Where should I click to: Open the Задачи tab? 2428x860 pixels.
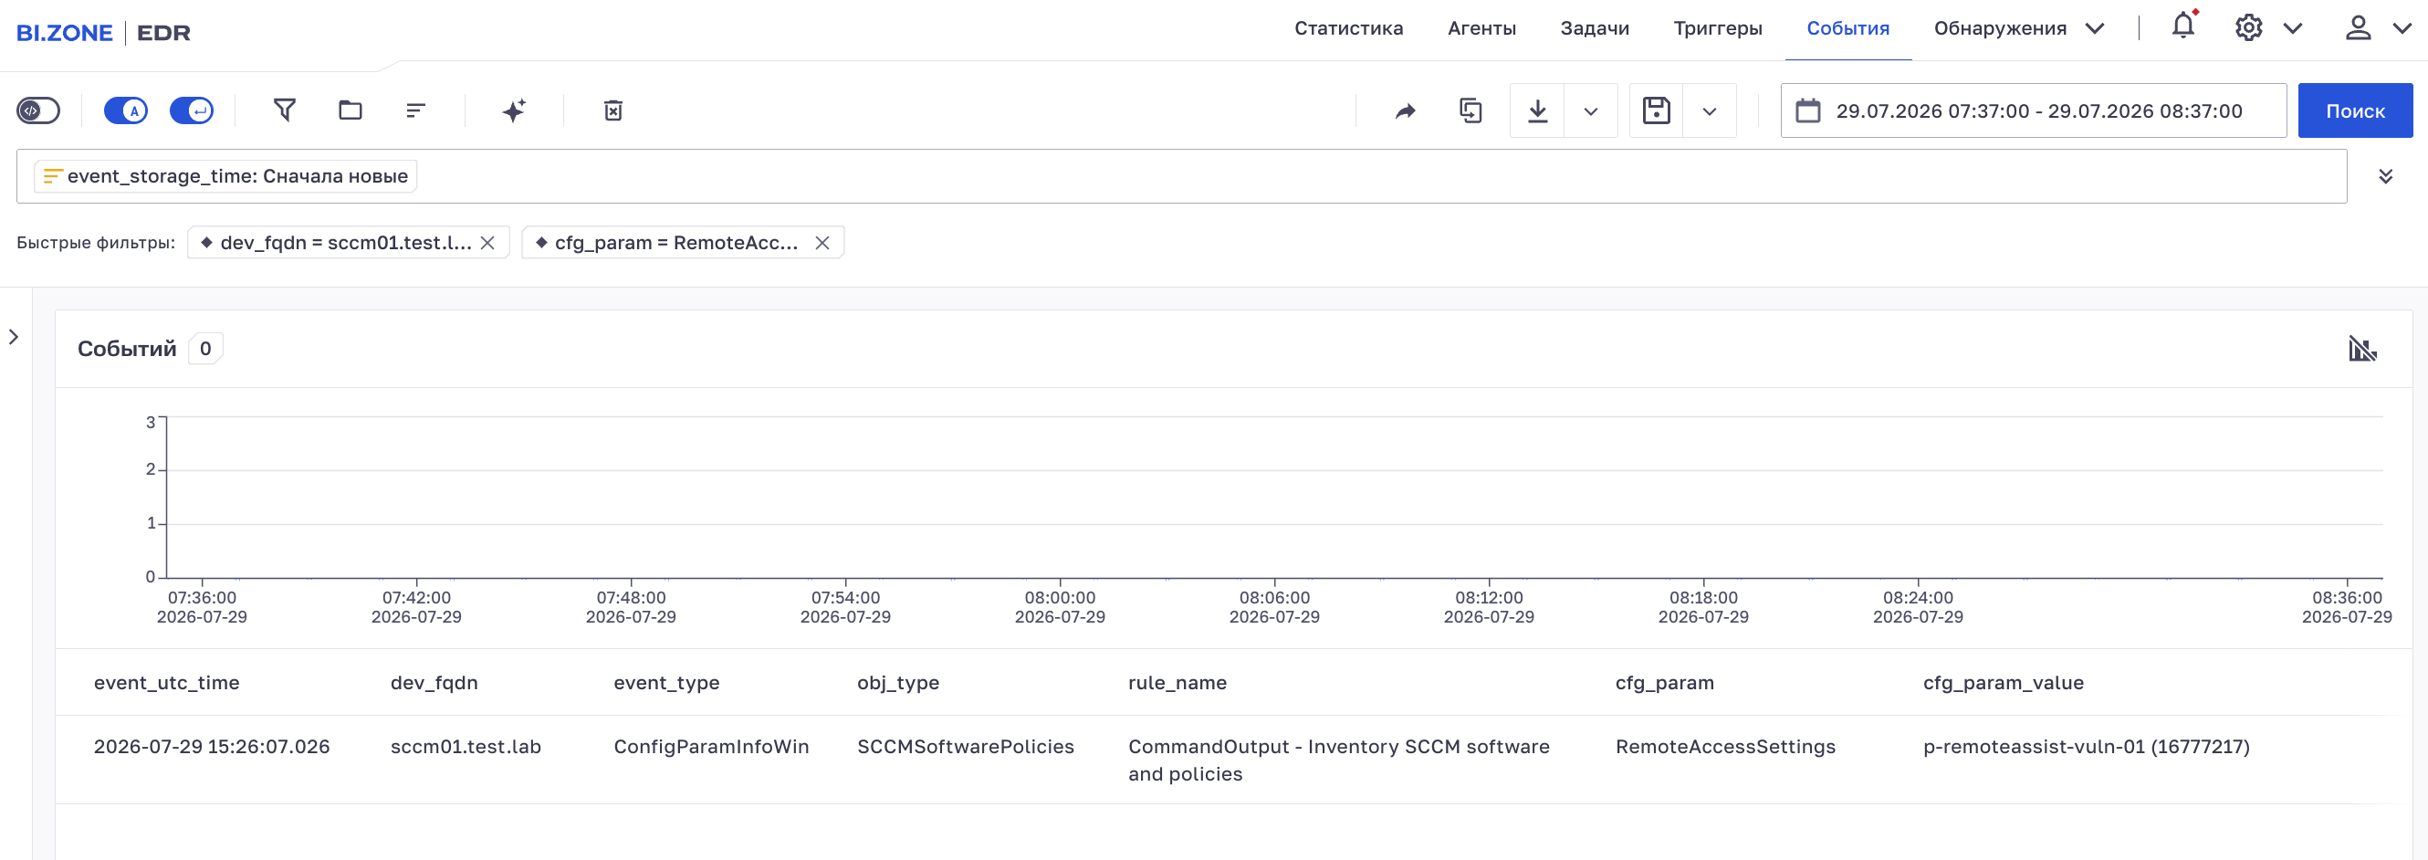(x=1595, y=28)
